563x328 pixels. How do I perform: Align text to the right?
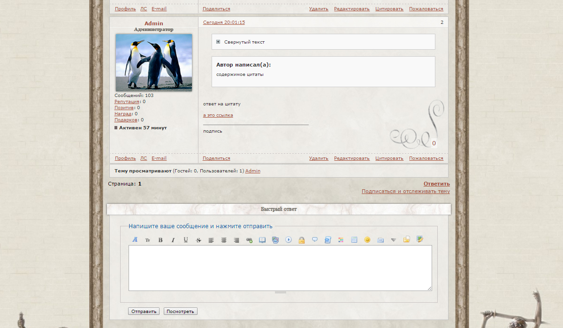click(x=236, y=240)
